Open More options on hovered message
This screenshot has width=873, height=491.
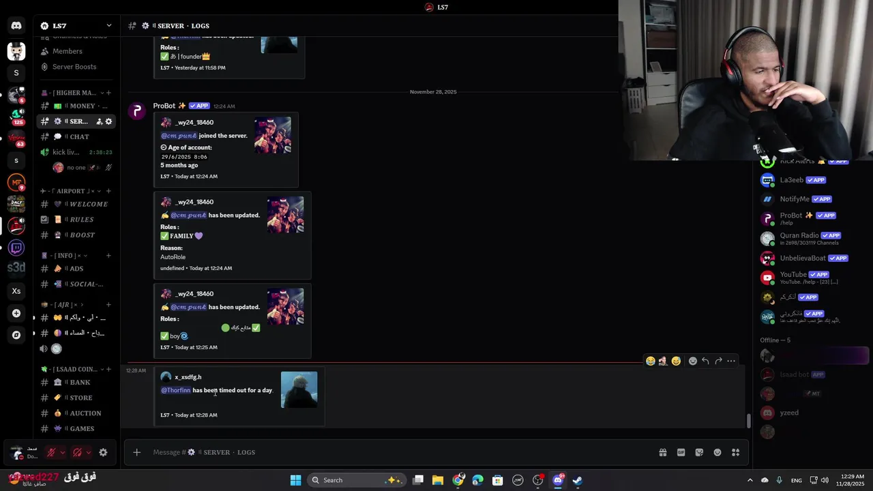click(x=731, y=361)
